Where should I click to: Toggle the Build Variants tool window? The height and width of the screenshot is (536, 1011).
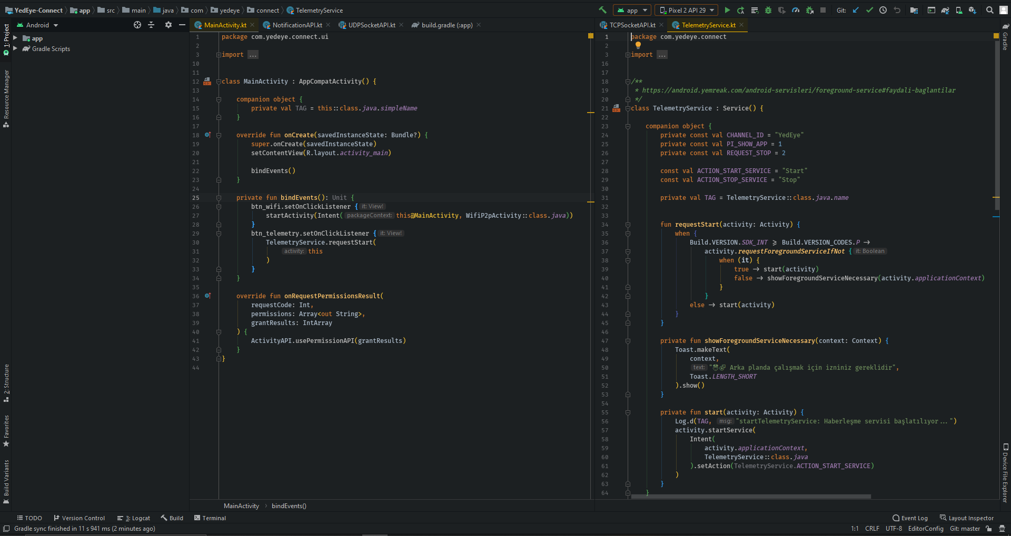(6, 481)
